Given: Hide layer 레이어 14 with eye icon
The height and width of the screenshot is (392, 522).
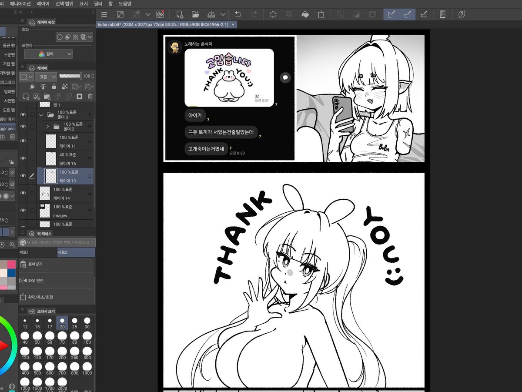Looking at the screenshot, I should (23, 193).
